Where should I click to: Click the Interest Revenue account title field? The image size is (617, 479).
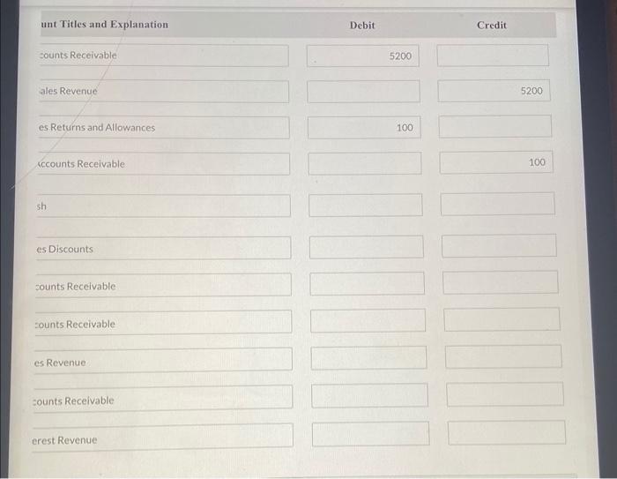pos(162,438)
